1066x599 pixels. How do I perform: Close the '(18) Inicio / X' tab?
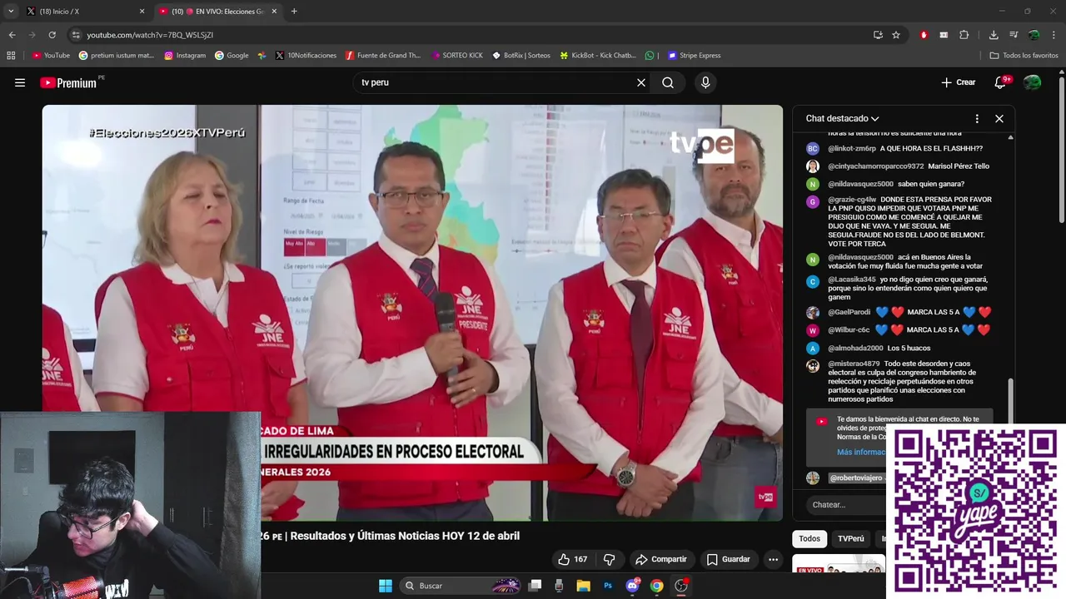pyautogui.click(x=142, y=11)
